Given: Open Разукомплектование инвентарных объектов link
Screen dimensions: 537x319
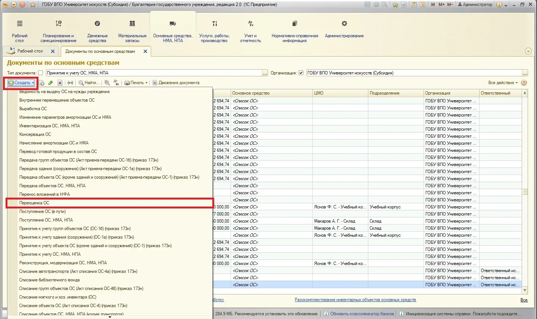Looking at the screenshot, I should coord(355,300).
